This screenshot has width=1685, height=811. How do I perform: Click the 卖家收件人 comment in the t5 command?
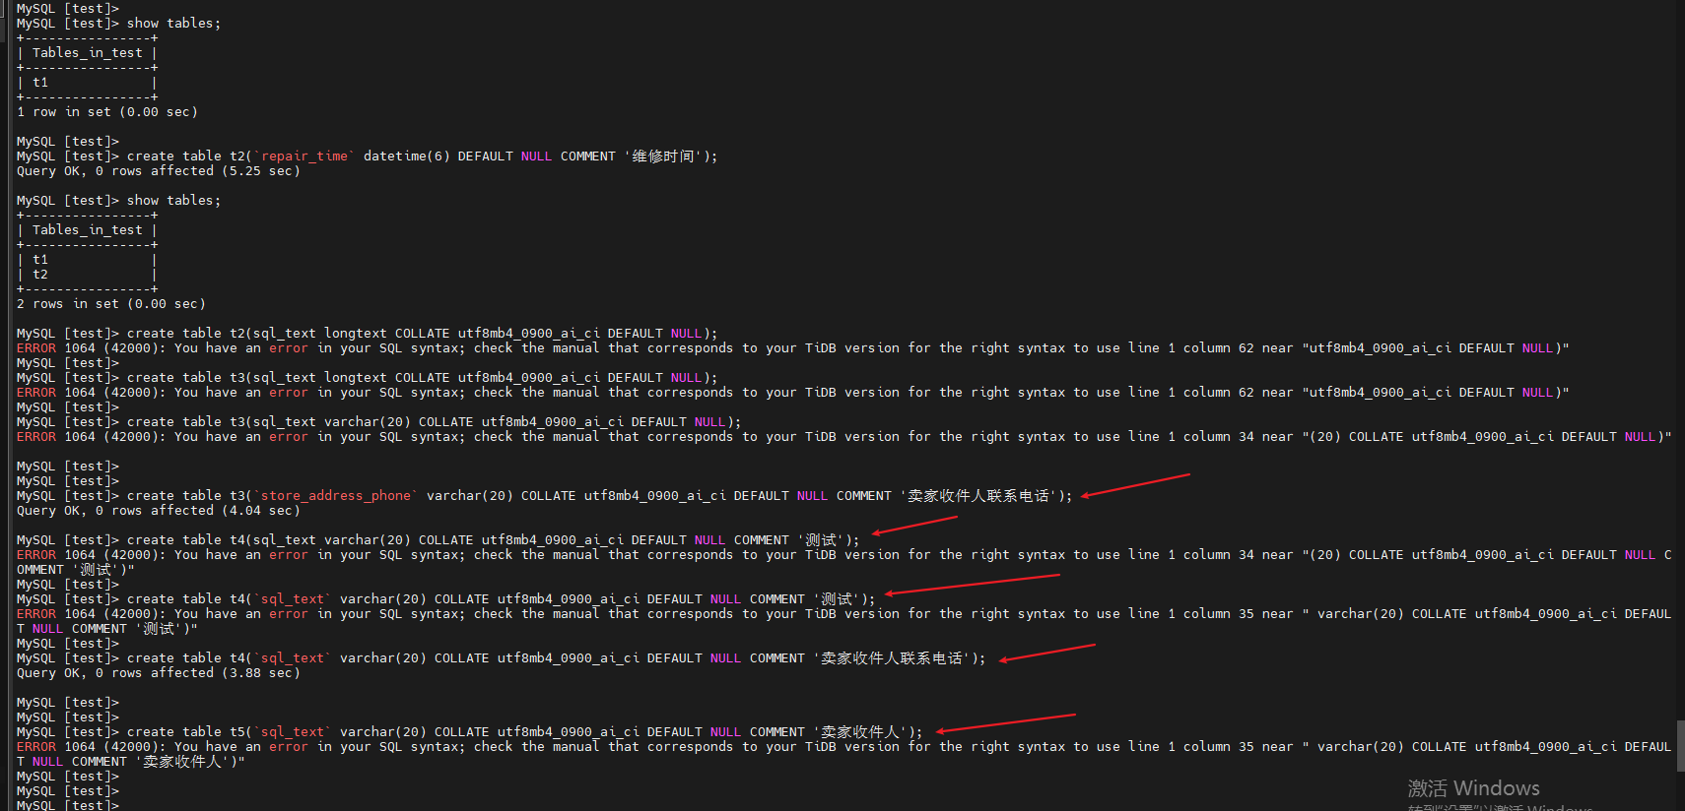click(x=860, y=732)
